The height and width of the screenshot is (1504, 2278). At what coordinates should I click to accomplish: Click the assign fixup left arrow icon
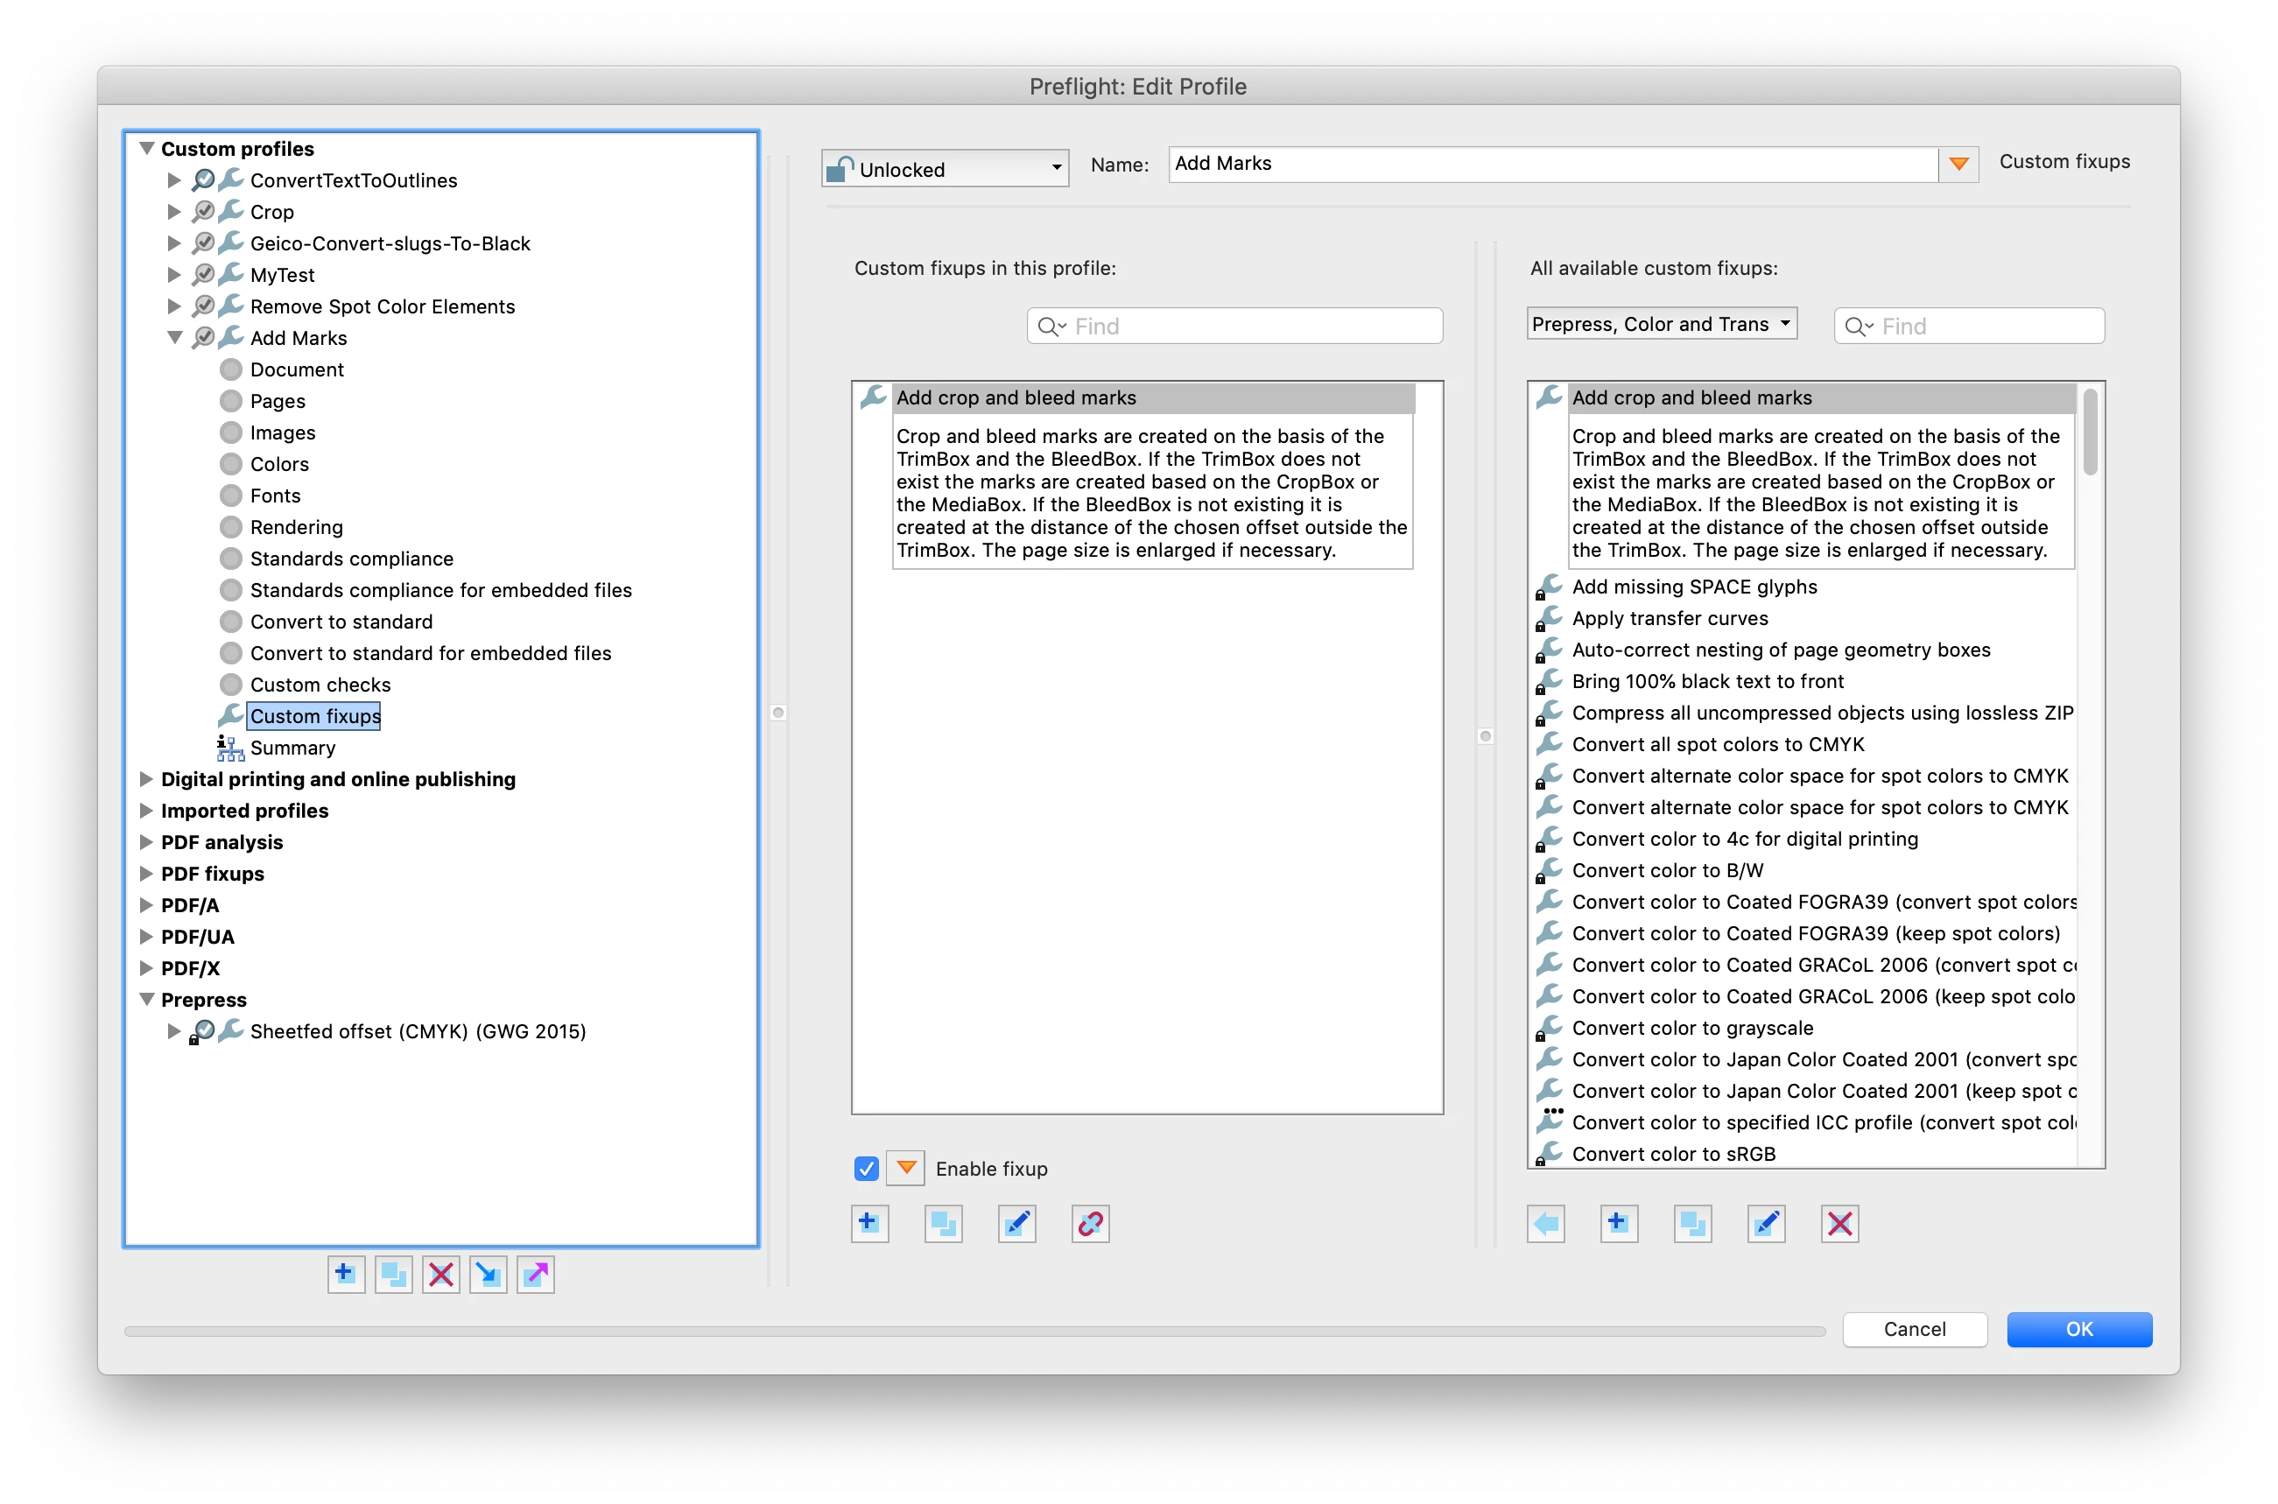1546,1224
